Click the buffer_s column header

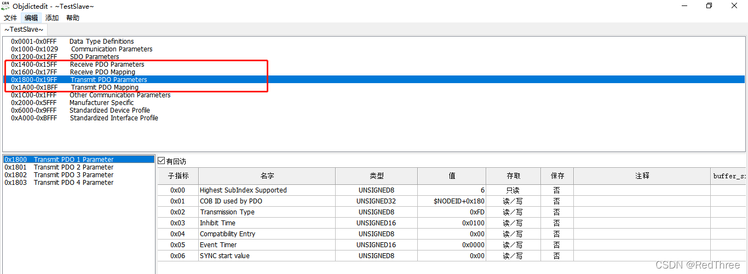pos(729,176)
